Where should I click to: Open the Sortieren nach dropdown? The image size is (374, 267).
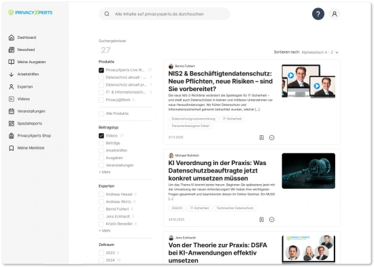click(x=320, y=52)
